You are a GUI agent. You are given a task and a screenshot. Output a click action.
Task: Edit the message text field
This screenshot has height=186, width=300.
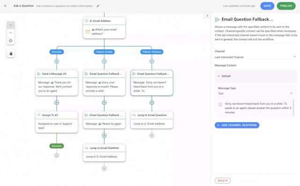pyautogui.click(x=258, y=108)
